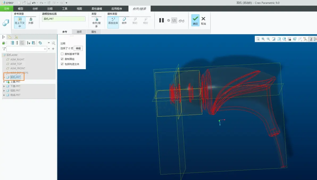Click the refit view icon in graphics toolbar
317x180 pixels.
258,39
